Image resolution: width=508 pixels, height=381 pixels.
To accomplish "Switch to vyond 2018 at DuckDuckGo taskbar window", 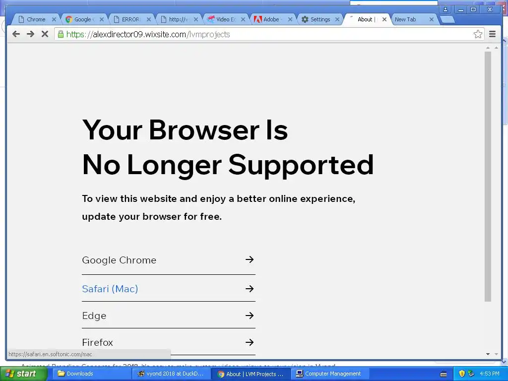I will tap(171, 374).
